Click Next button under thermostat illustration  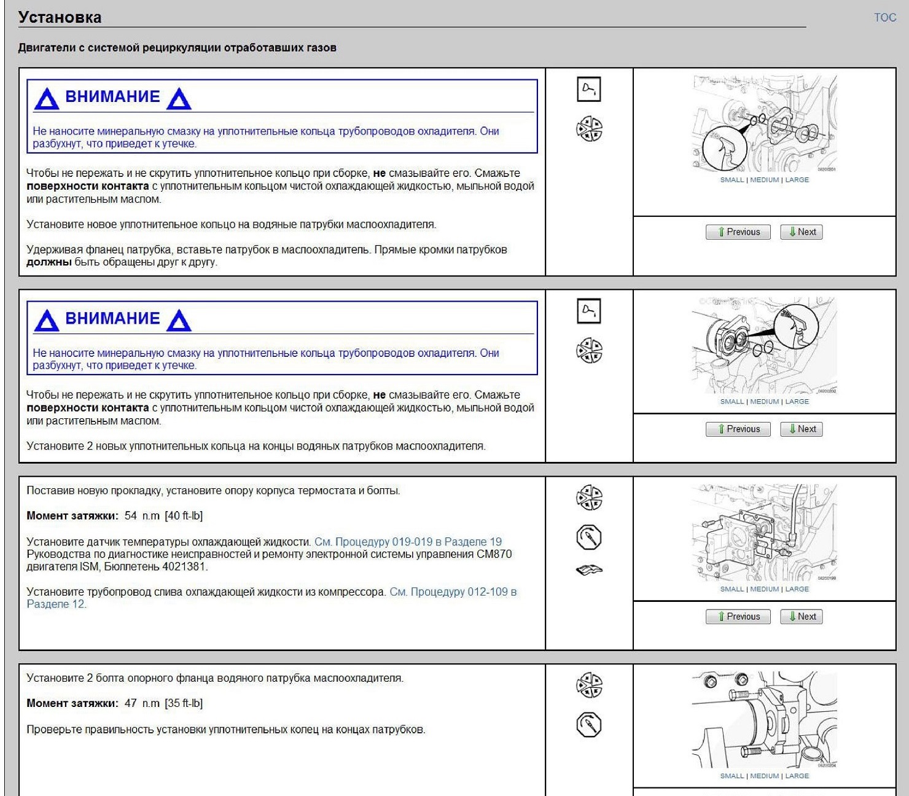[x=802, y=617]
